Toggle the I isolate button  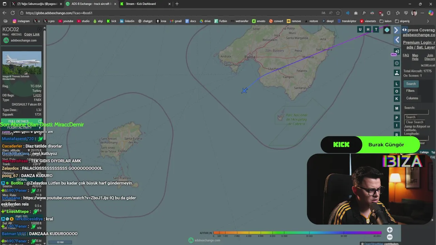tap(396, 125)
